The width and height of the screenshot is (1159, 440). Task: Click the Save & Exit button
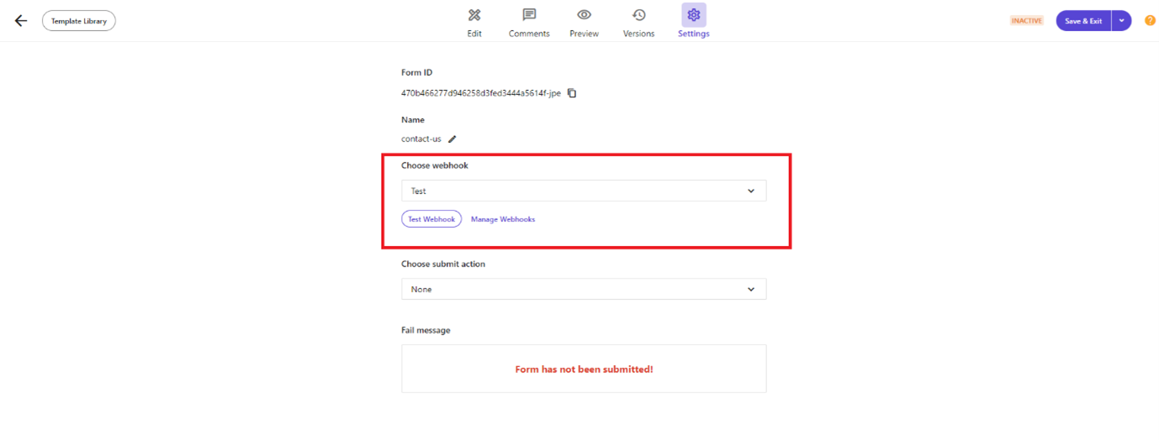(x=1083, y=21)
